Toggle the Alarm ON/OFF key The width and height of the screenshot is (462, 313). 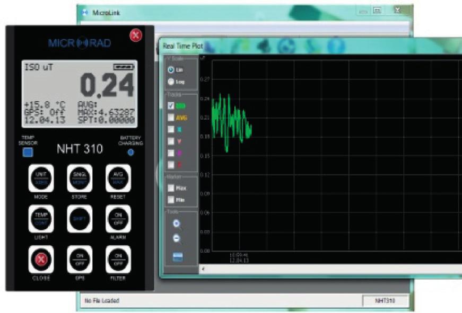(x=118, y=219)
